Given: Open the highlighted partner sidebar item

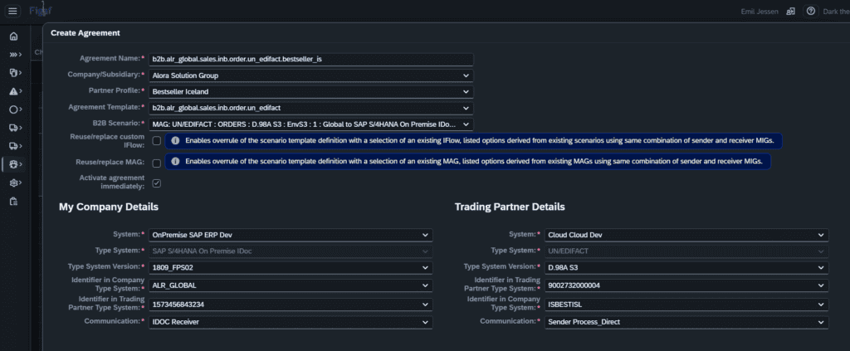Looking at the screenshot, I should coord(16,164).
